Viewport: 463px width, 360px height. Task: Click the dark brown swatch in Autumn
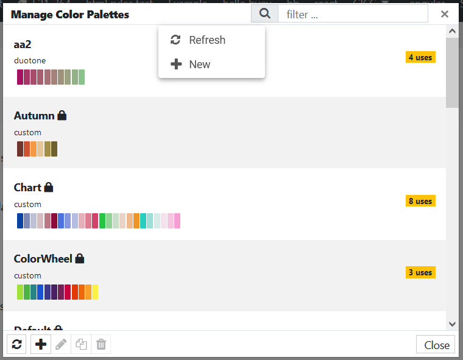point(19,149)
